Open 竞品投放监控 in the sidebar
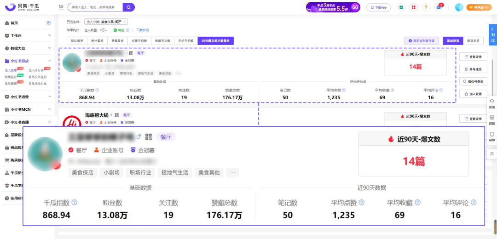The image size is (497, 239). 38,77
